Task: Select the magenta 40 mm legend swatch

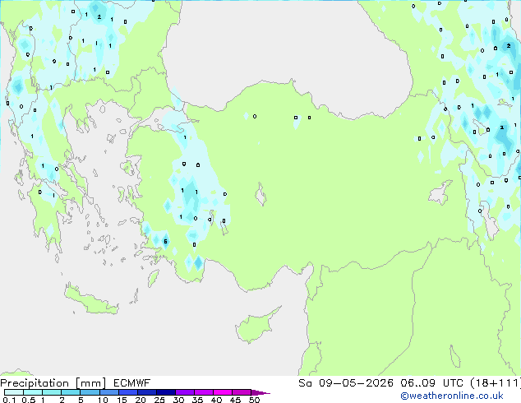Action: click(223, 392)
